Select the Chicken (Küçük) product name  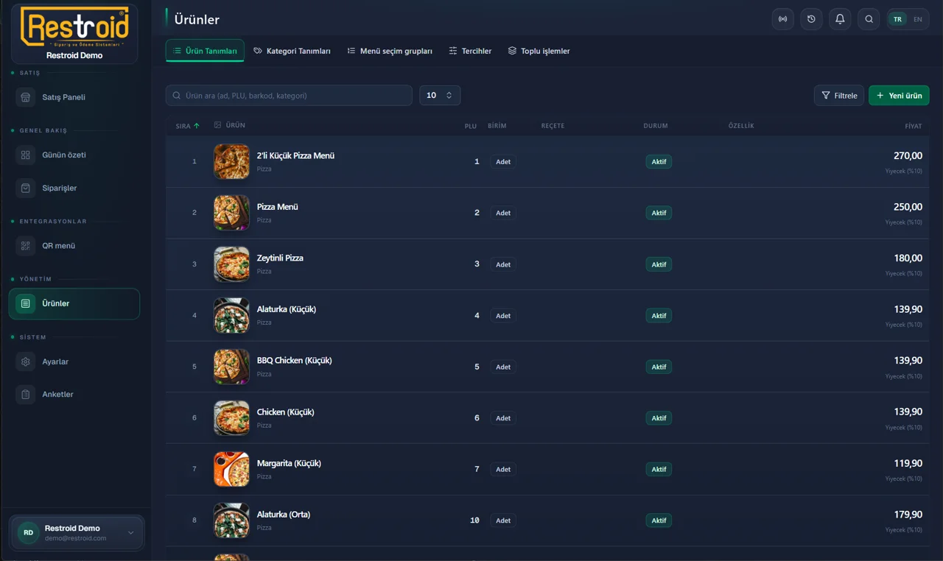coord(286,412)
